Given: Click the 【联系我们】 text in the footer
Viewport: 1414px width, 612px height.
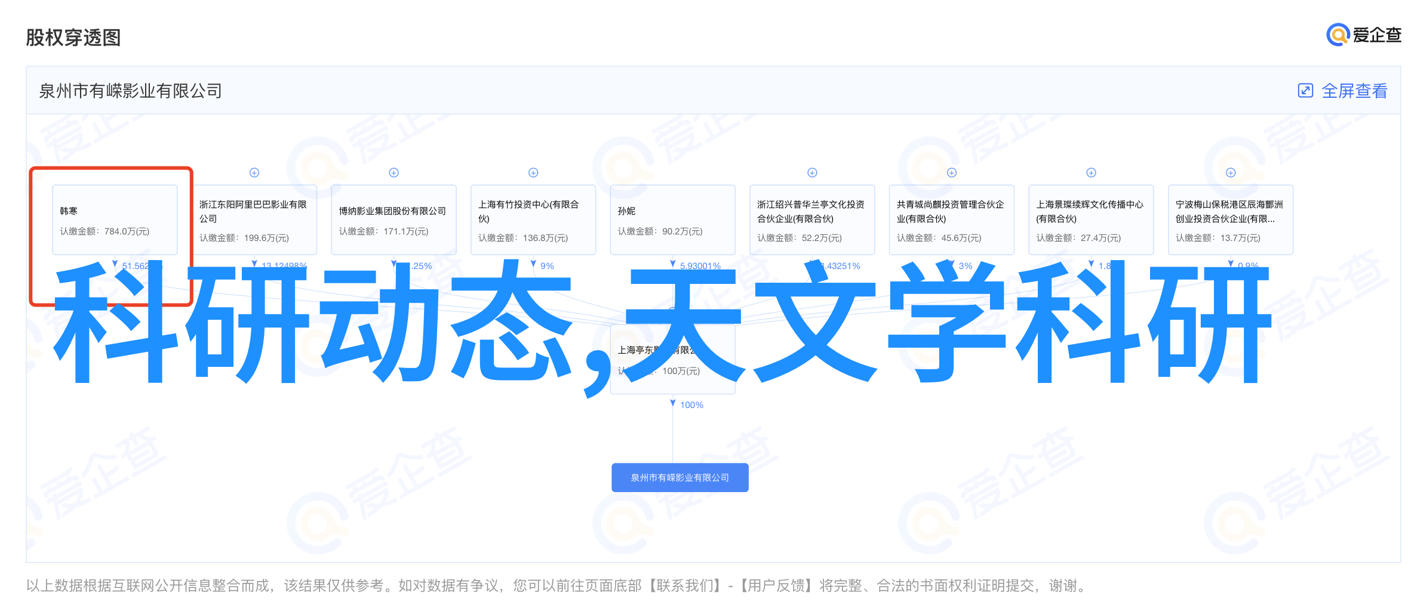Looking at the screenshot, I should pyautogui.click(x=685, y=586).
